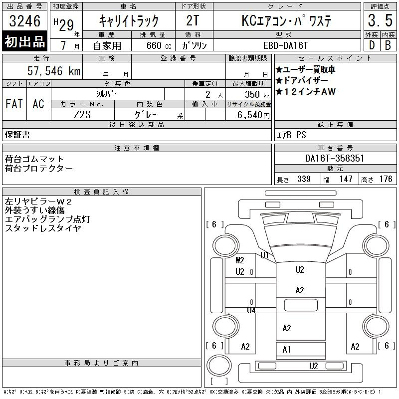Select the length spec "長さ 339"
The image size is (399, 399).
tap(294, 179)
